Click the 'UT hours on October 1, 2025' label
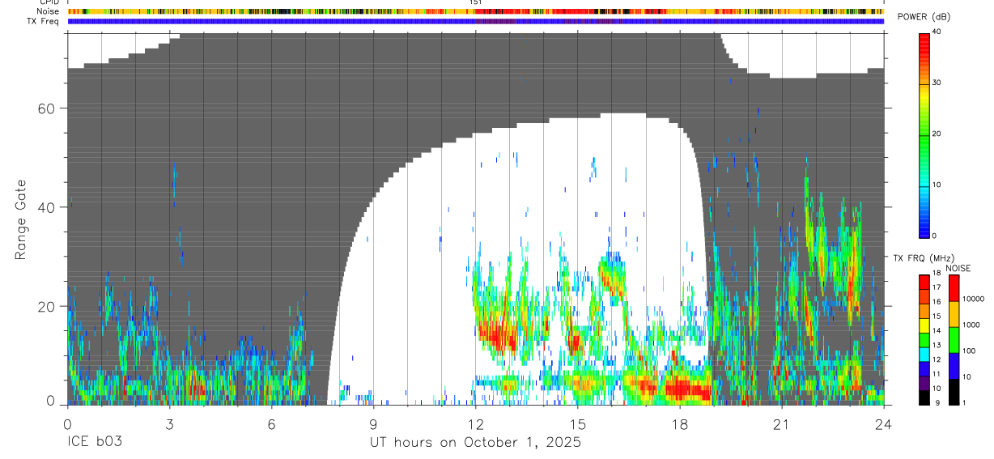The width and height of the screenshot is (994, 459). (x=475, y=443)
